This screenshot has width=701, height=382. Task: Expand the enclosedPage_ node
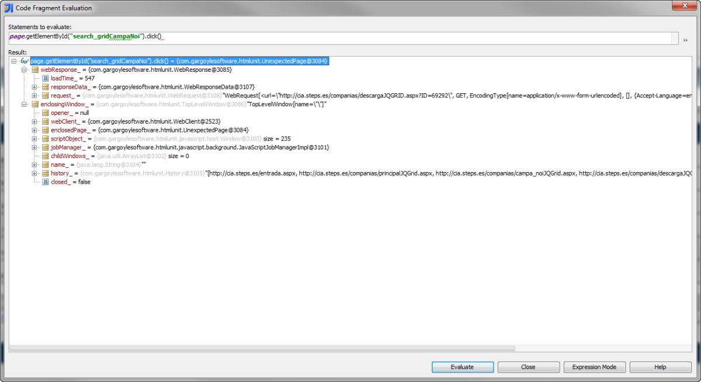(x=35, y=130)
